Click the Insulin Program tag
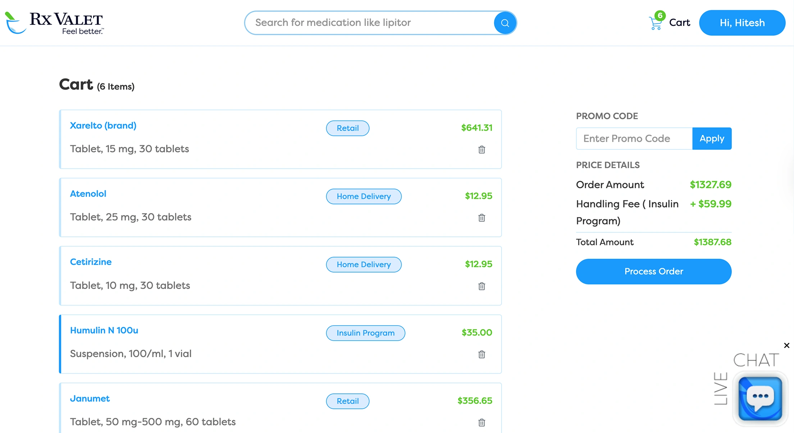 tap(365, 333)
